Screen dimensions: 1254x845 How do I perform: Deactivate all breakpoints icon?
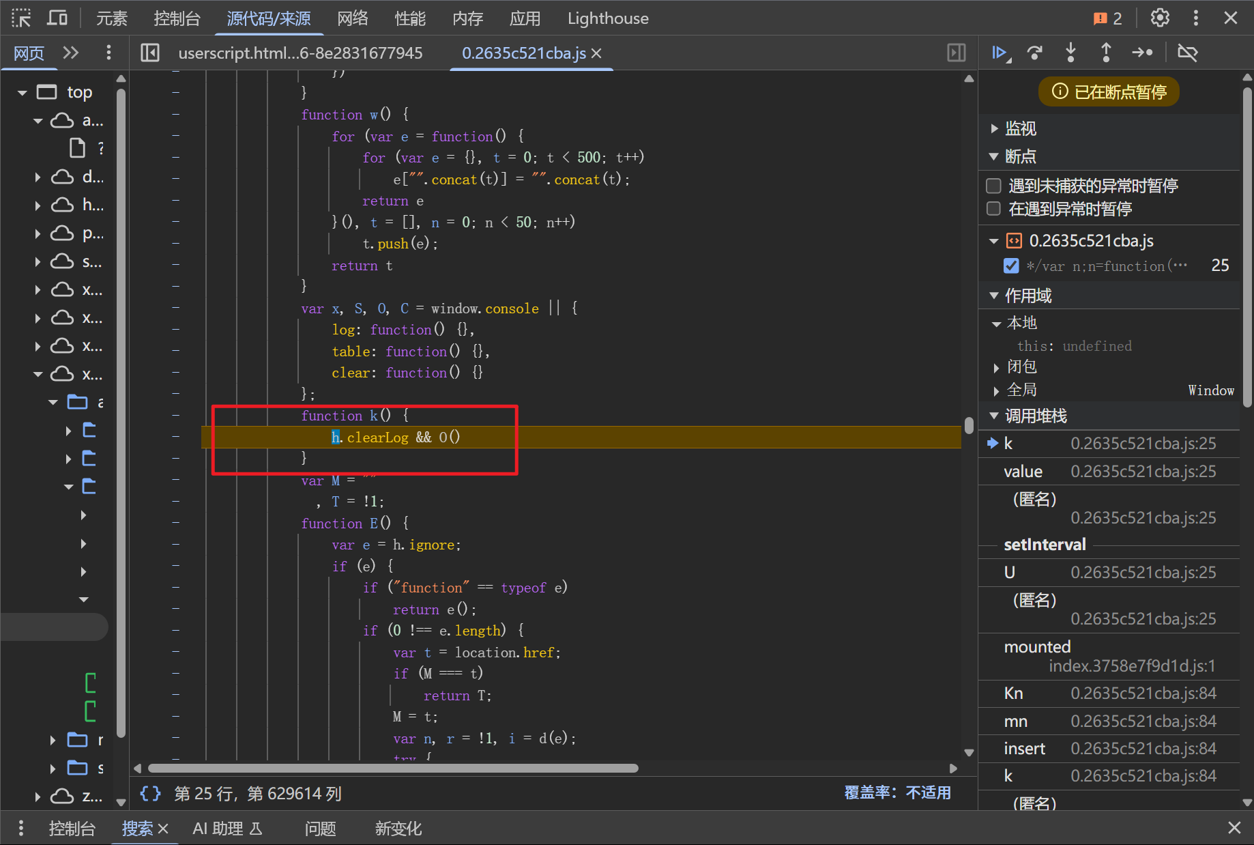1187,53
